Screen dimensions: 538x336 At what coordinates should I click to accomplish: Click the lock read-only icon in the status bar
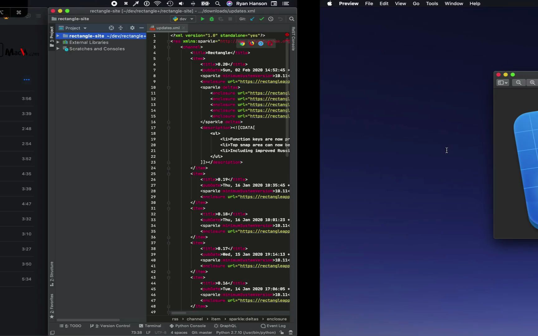282,333
